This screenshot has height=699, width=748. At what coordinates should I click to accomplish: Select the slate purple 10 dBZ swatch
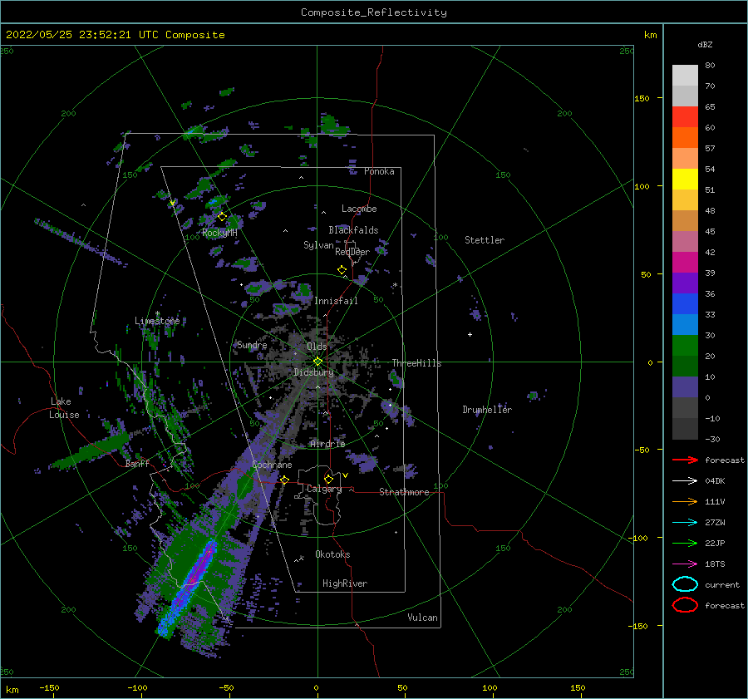[685, 386]
